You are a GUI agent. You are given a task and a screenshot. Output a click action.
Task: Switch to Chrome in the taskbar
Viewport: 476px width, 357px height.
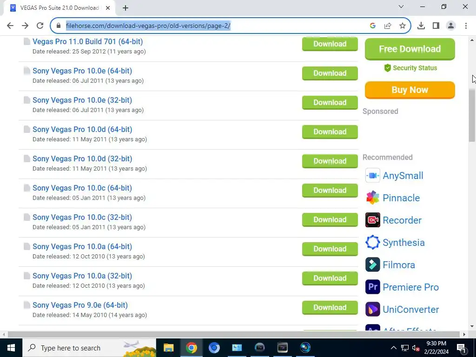point(191,348)
